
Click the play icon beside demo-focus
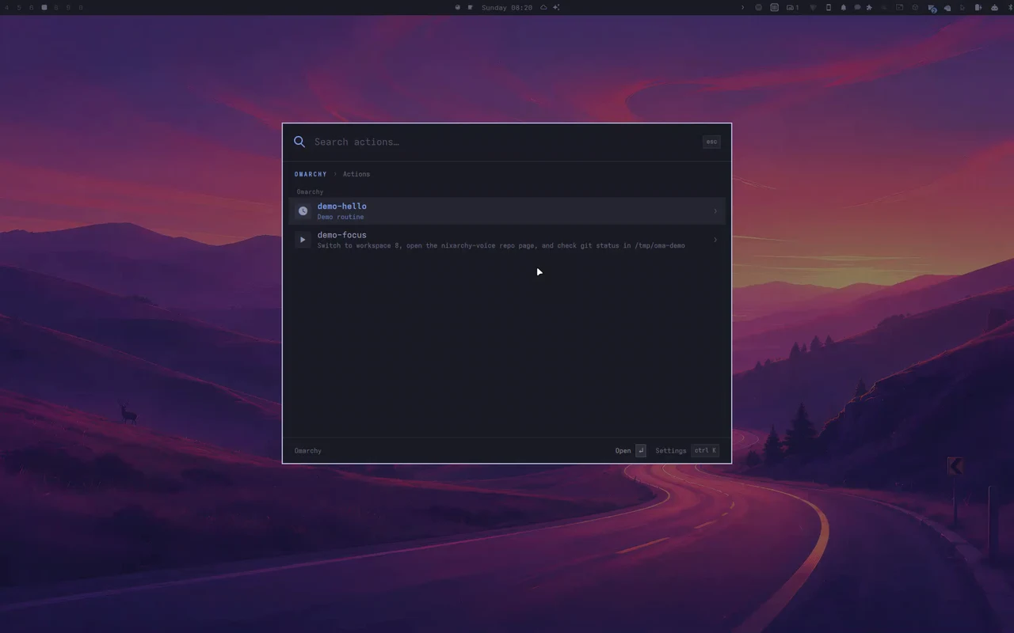coord(303,240)
